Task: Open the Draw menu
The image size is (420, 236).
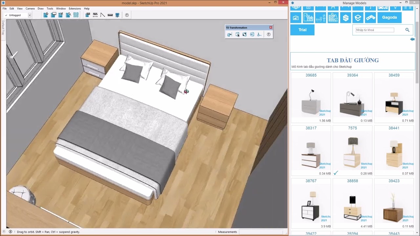Action: (x=41, y=9)
